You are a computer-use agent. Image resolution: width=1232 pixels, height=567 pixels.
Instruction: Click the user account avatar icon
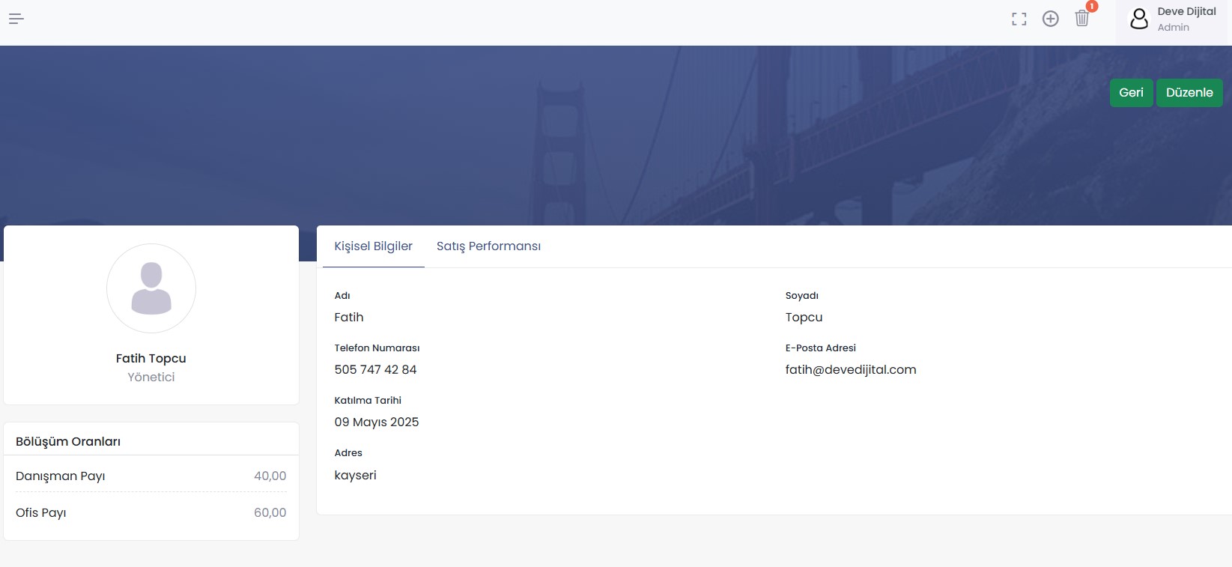click(1138, 19)
